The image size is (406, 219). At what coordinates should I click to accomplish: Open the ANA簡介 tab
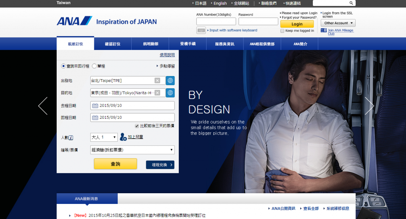[x=300, y=44]
